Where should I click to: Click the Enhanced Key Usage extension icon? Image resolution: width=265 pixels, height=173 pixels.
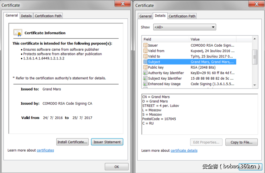tap(145, 84)
